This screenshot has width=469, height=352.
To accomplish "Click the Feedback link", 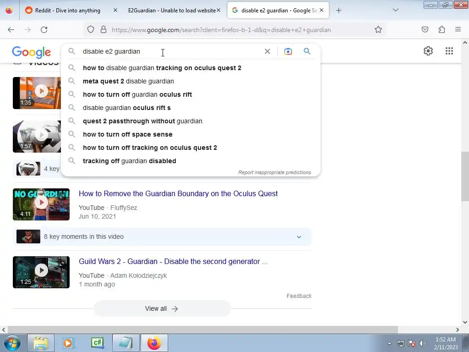I will (x=299, y=296).
